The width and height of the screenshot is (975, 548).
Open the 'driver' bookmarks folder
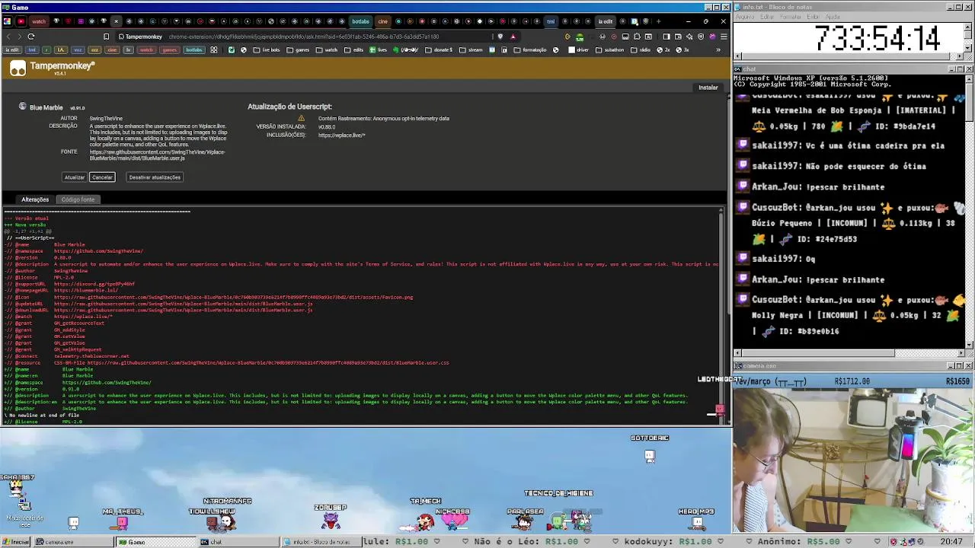(577, 50)
